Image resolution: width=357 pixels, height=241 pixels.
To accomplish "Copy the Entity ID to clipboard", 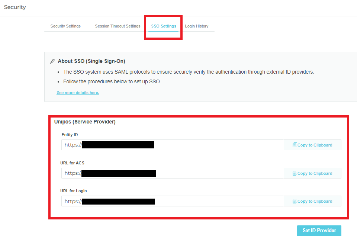I will coord(312,145).
